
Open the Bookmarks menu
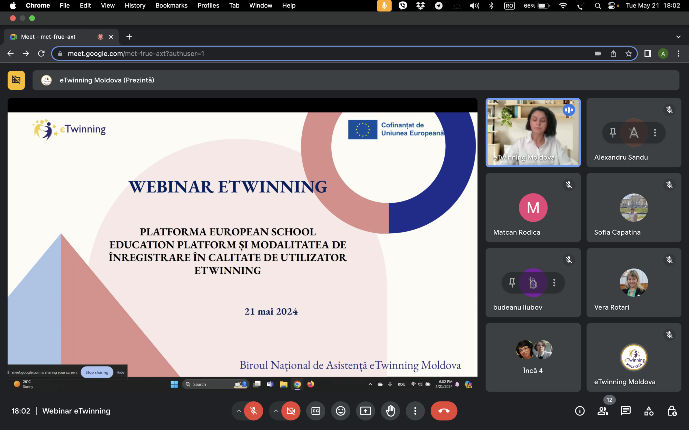(171, 5)
